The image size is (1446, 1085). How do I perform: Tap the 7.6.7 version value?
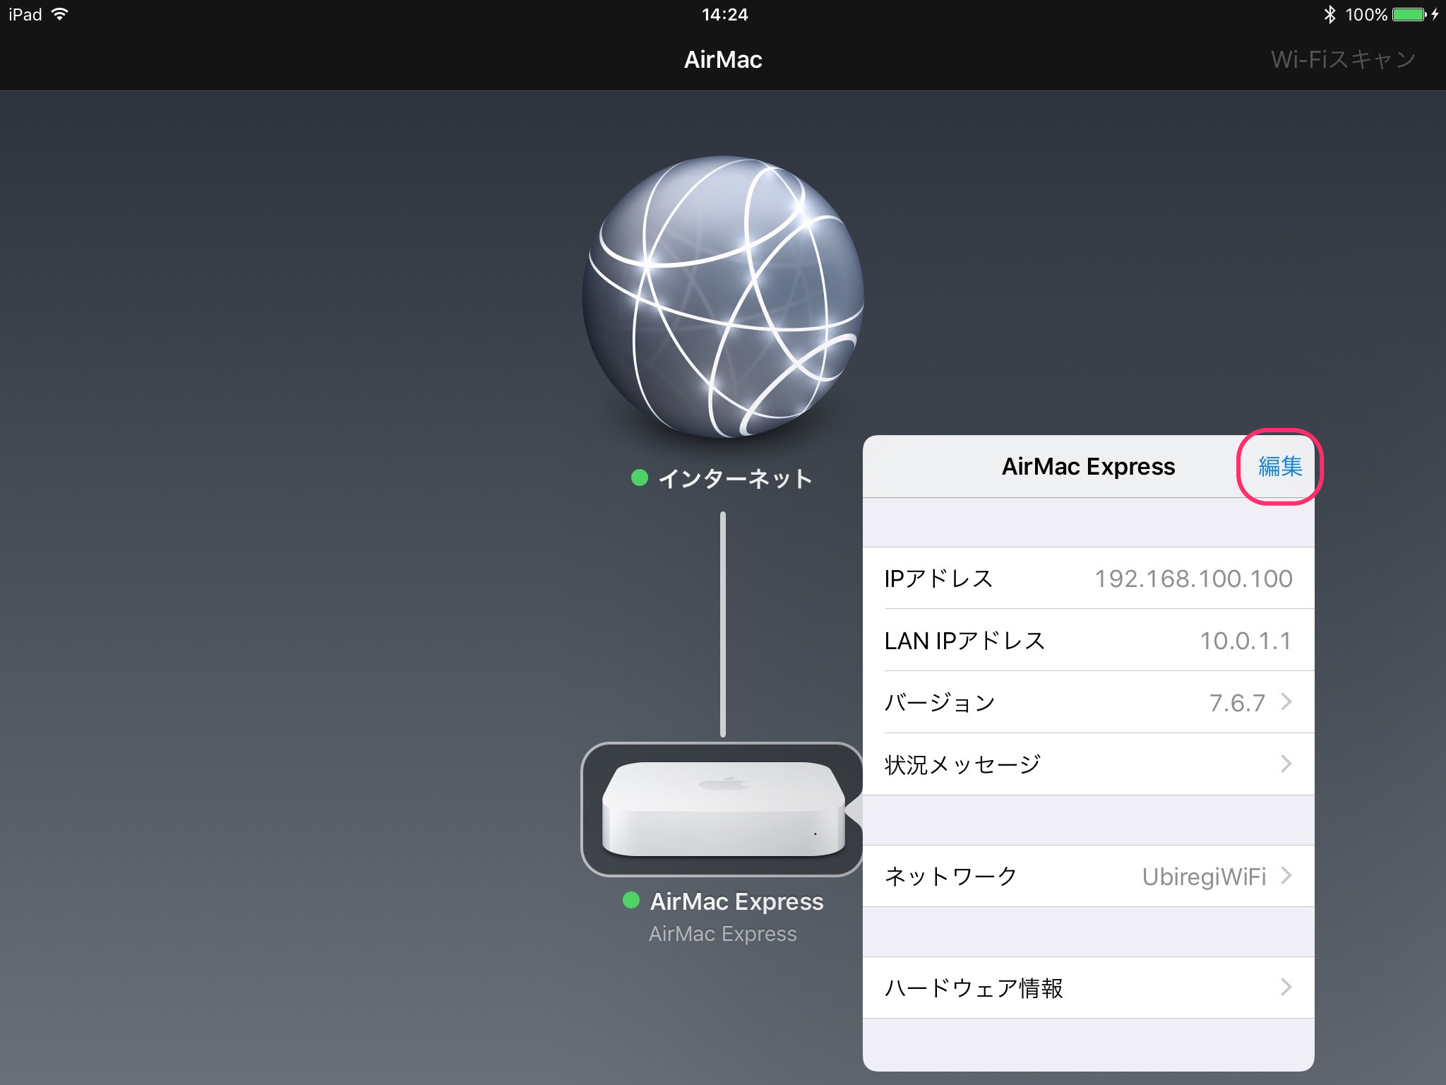(x=1237, y=703)
